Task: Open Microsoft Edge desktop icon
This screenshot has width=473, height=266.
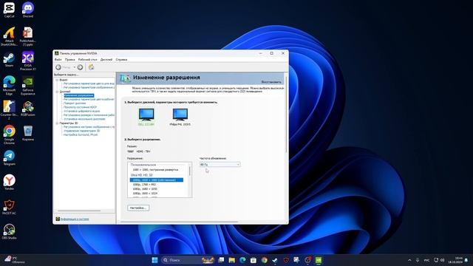Action: click(9, 86)
